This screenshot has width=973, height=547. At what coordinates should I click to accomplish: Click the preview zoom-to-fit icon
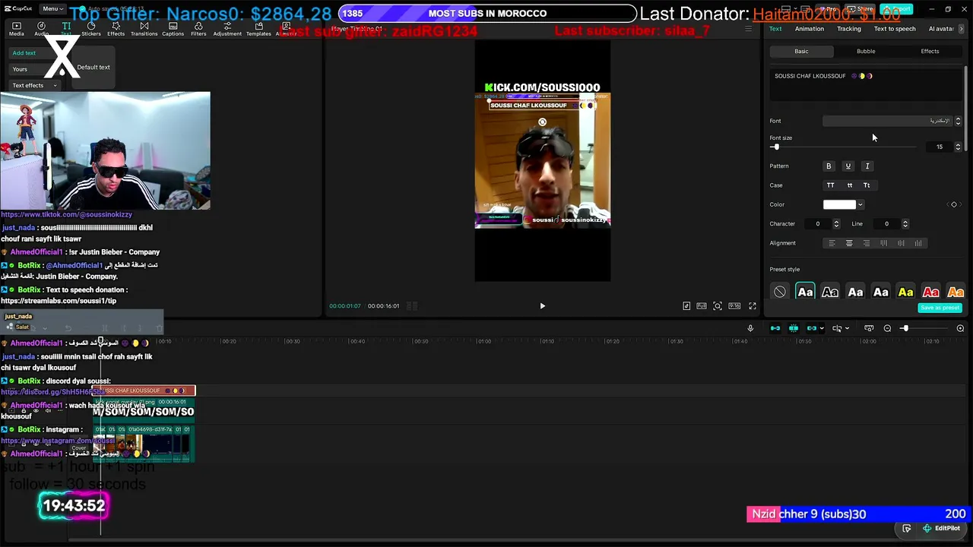pyautogui.click(x=718, y=306)
